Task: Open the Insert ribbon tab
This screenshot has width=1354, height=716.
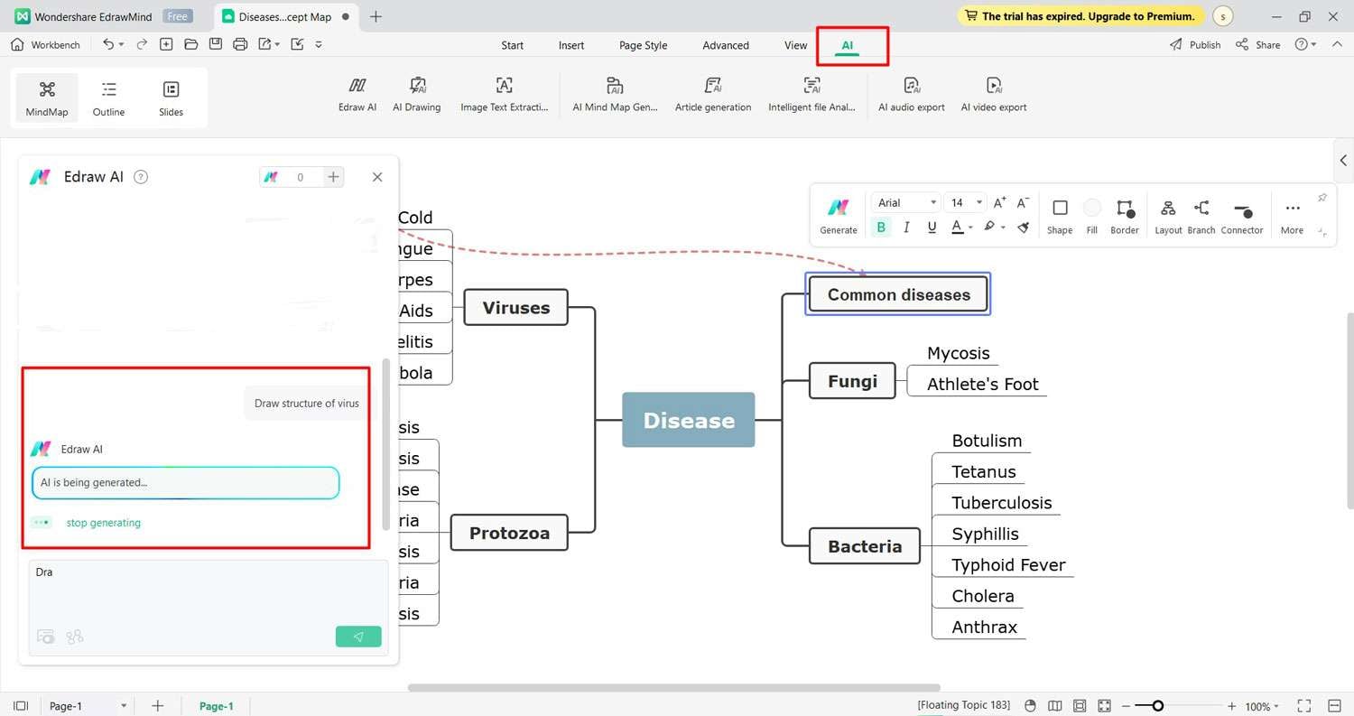Action: 571,45
